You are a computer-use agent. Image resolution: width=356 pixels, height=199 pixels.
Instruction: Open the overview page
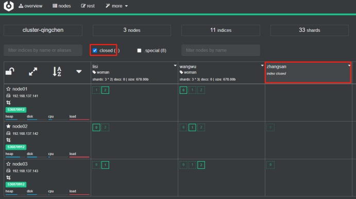30,6
